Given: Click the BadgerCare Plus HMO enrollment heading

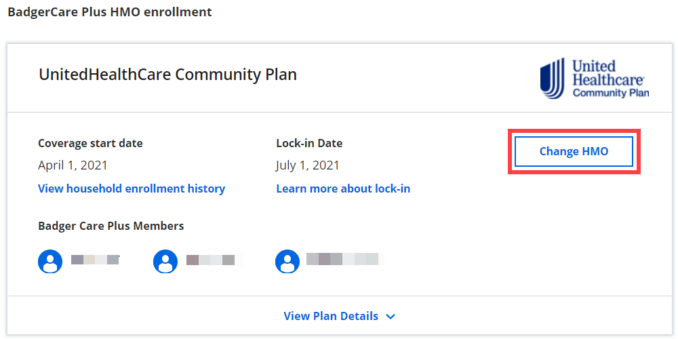Looking at the screenshot, I should pos(110,12).
